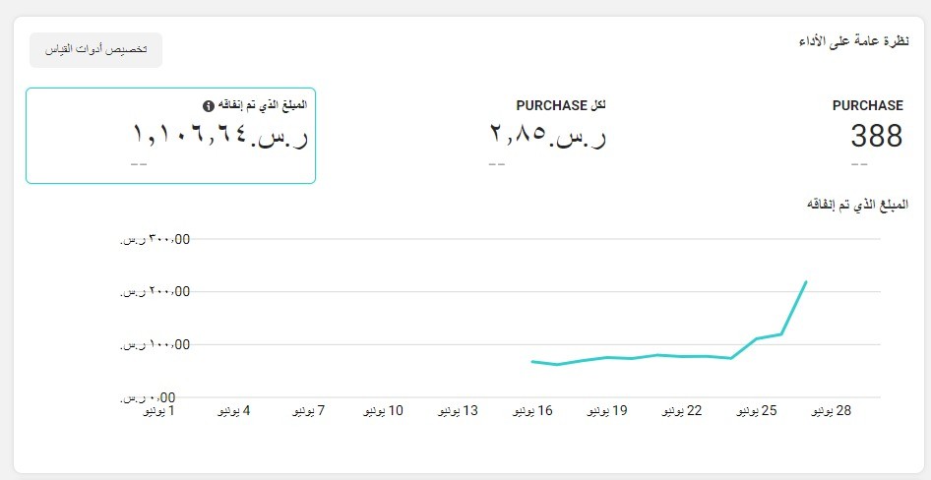931x480 pixels.
Task: Click the July 7 axis label
Action: pos(308,410)
